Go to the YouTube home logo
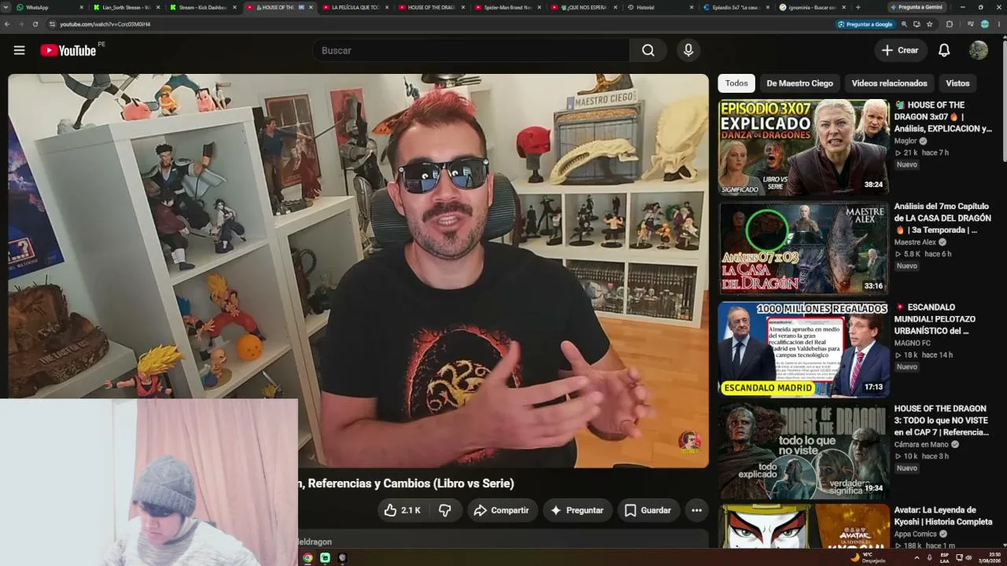The width and height of the screenshot is (1007, 566). 68,50
